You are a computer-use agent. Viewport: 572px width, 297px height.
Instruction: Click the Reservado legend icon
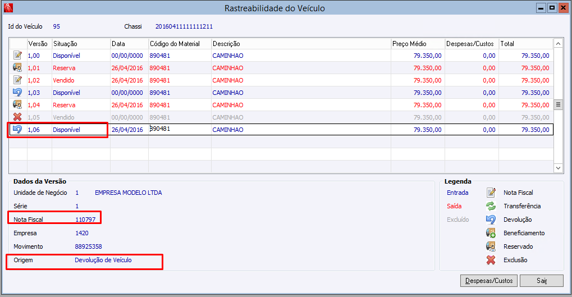pyautogui.click(x=491, y=246)
